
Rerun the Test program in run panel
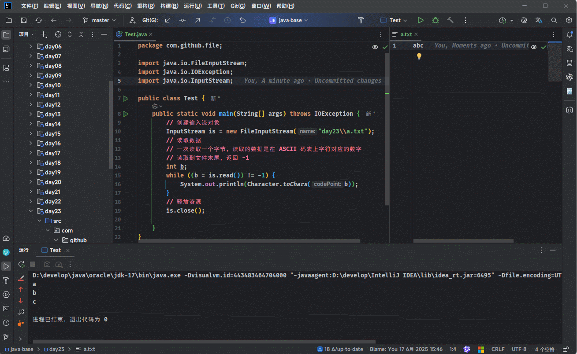tap(21, 264)
